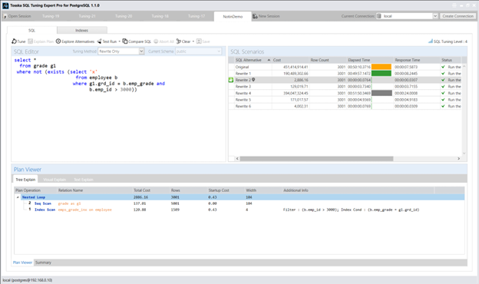
Task: Select the Tree Explain tab
Action: tap(25, 180)
